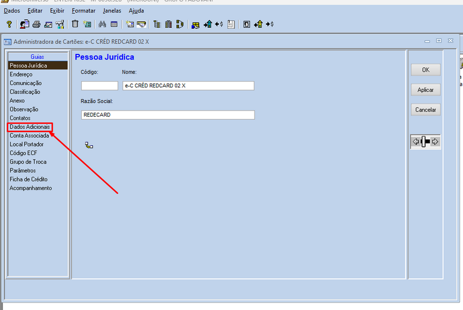Click the image preview icon beside printer
This screenshot has height=310, width=463.
[48, 25]
